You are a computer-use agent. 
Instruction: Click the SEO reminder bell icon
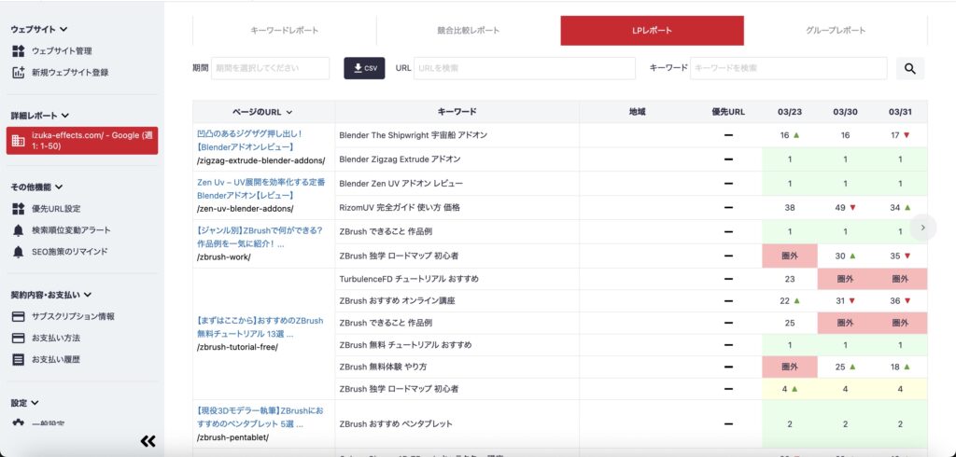point(19,252)
